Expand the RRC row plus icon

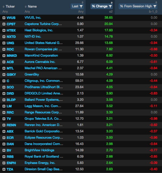(4, 113)
